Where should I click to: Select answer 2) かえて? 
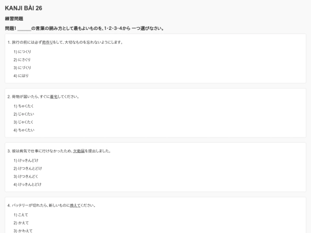pos(21,223)
